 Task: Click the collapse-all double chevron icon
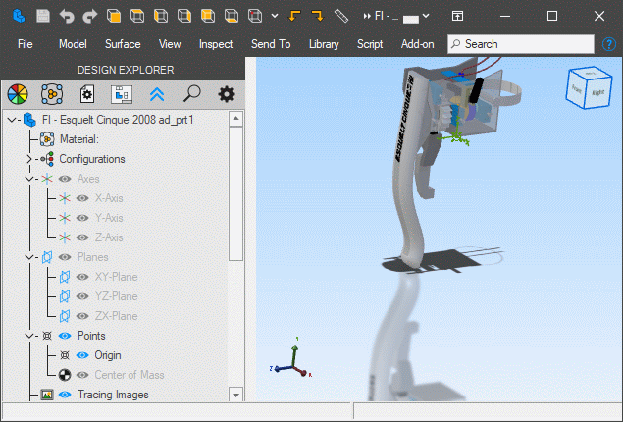coord(157,94)
